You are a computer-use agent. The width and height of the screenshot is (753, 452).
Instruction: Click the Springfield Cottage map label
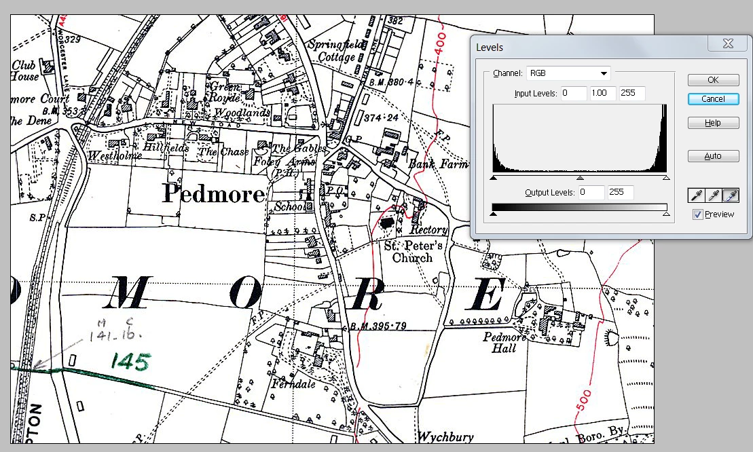(337, 51)
